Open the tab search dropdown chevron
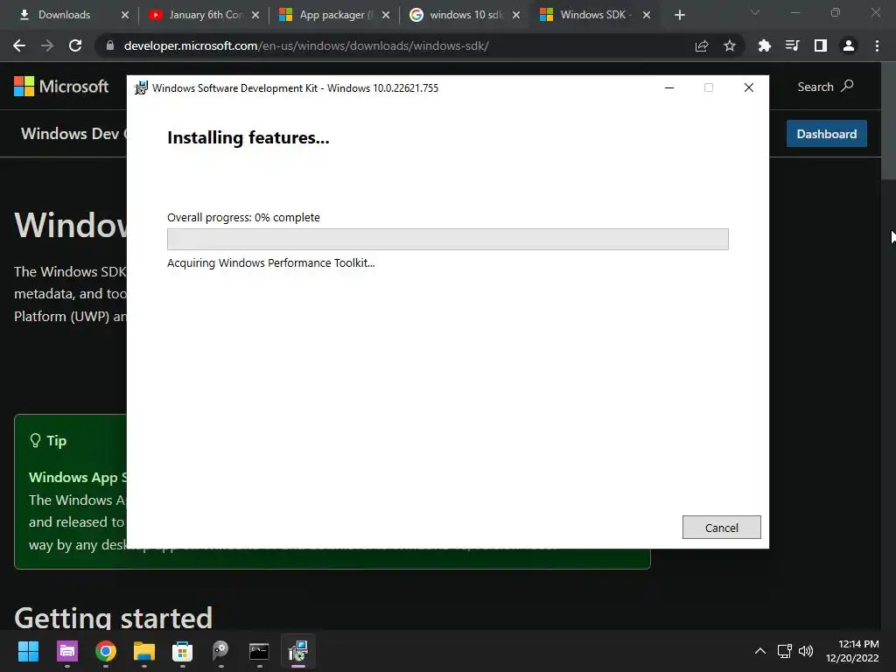Viewport: 896px width, 672px height. (x=755, y=12)
